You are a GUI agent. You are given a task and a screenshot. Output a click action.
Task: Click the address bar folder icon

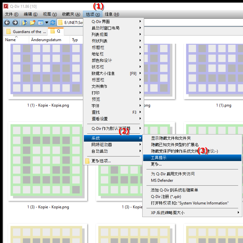60,23
